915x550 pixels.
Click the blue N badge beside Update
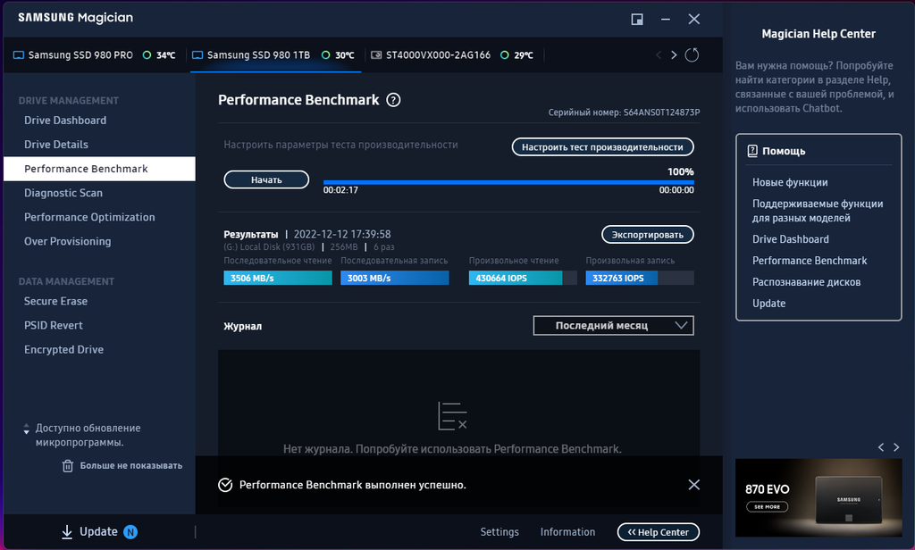(x=130, y=532)
